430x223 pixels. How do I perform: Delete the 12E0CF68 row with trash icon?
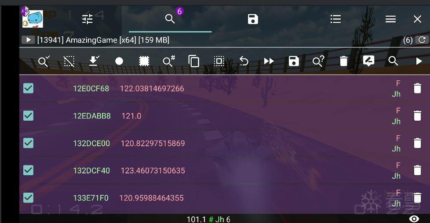coord(417,89)
